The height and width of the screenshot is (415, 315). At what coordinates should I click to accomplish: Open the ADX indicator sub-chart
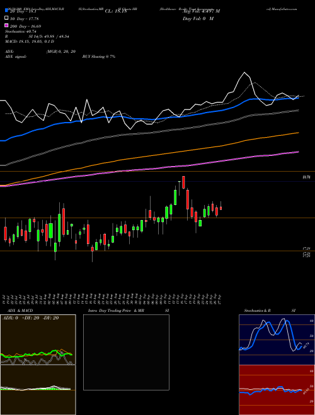click(38, 340)
